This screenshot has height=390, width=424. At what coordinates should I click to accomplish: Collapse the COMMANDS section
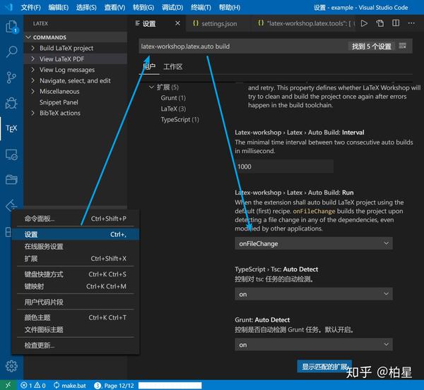tap(76, 37)
